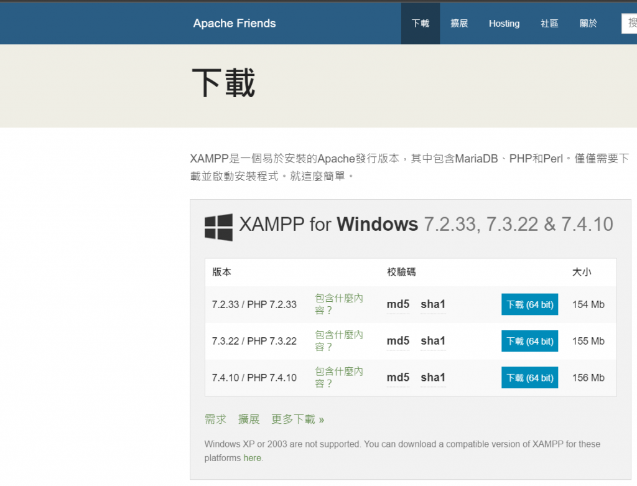
Task: Click the 版本 column header
Action: click(x=221, y=272)
